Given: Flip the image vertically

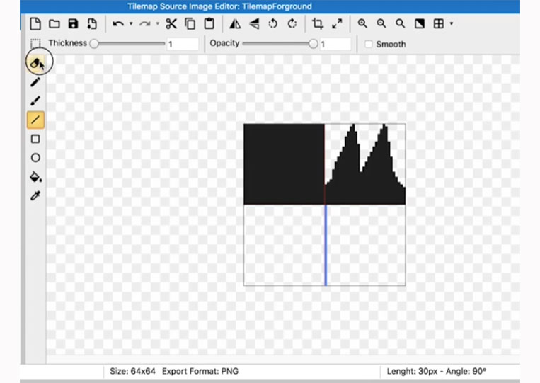Looking at the screenshot, I should [254, 24].
